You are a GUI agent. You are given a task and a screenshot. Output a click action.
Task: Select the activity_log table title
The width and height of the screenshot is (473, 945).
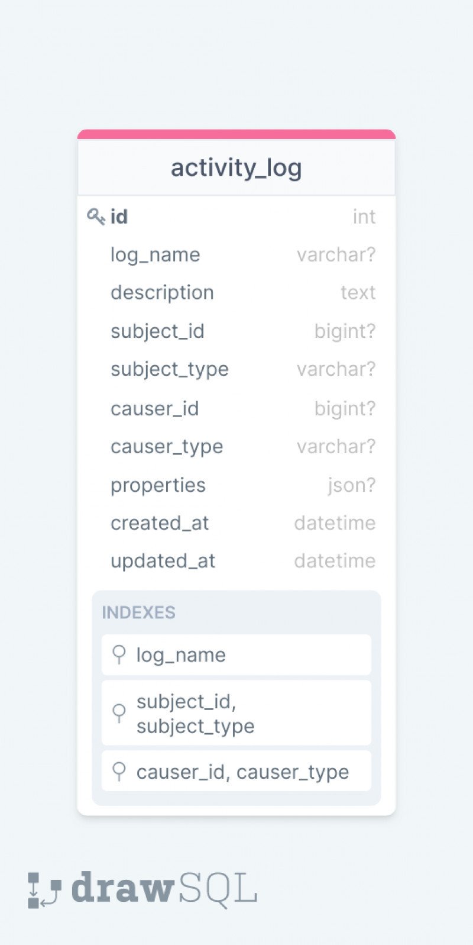pos(237,167)
